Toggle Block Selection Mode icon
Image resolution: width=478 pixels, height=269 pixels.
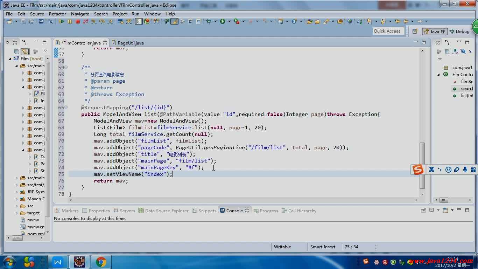pyautogui.click(x=190, y=22)
